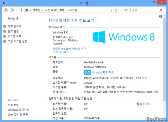Open help with the blue question icon
Viewport: 168px width, 122px height.
[x=160, y=16]
